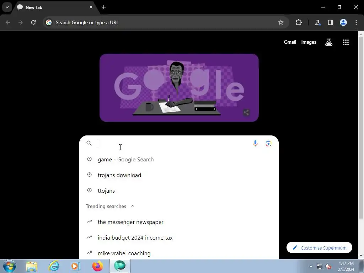Image resolution: width=364 pixels, height=273 pixels.
Task: Reload the page
Action: [33, 22]
